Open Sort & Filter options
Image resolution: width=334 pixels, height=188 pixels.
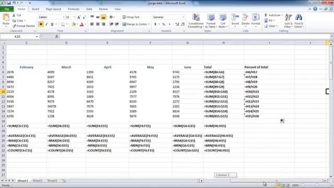[289, 21]
